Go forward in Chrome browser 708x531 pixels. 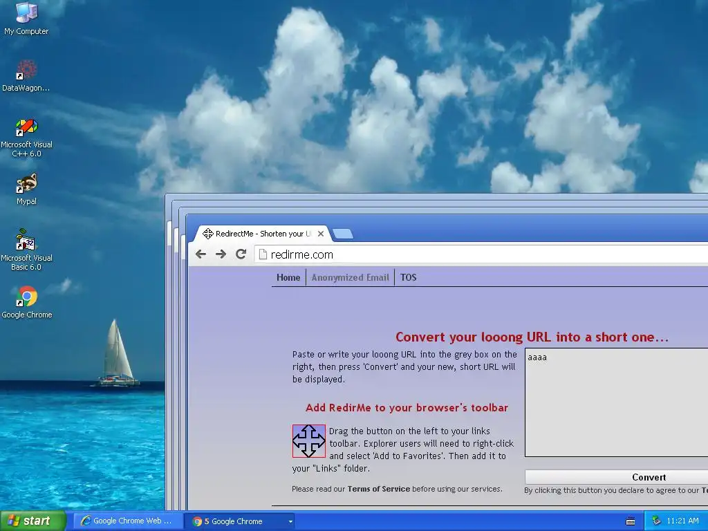pyautogui.click(x=221, y=254)
